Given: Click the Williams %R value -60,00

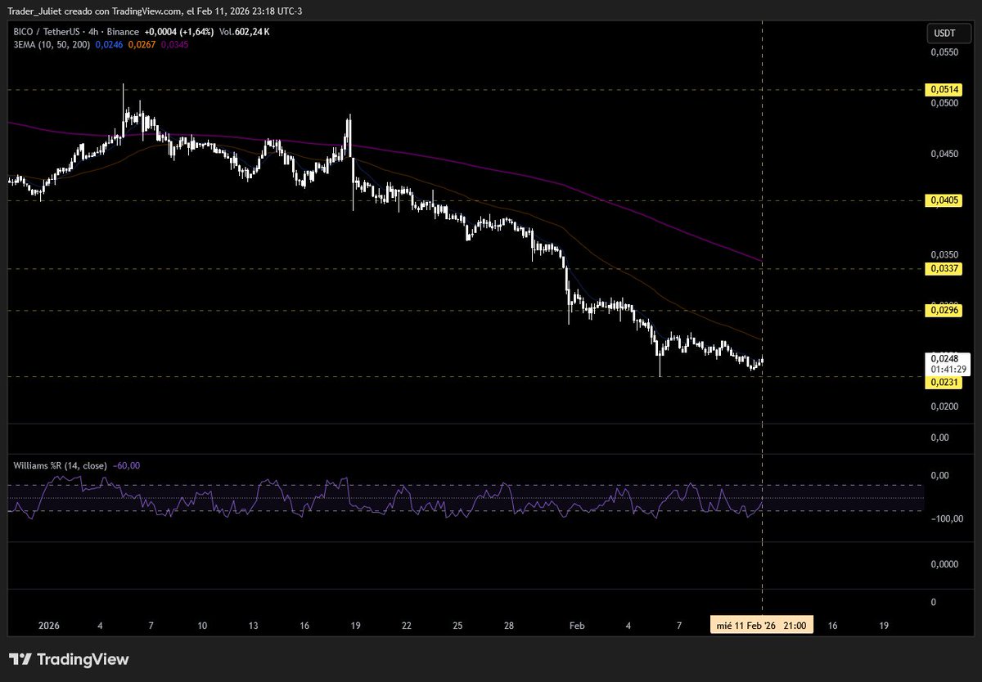Looking at the screenshot, I should (x=126, y=465).
